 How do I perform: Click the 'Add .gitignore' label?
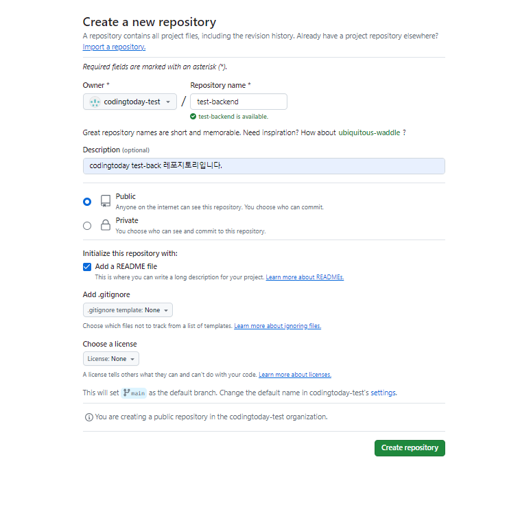(x=106, y=294)
